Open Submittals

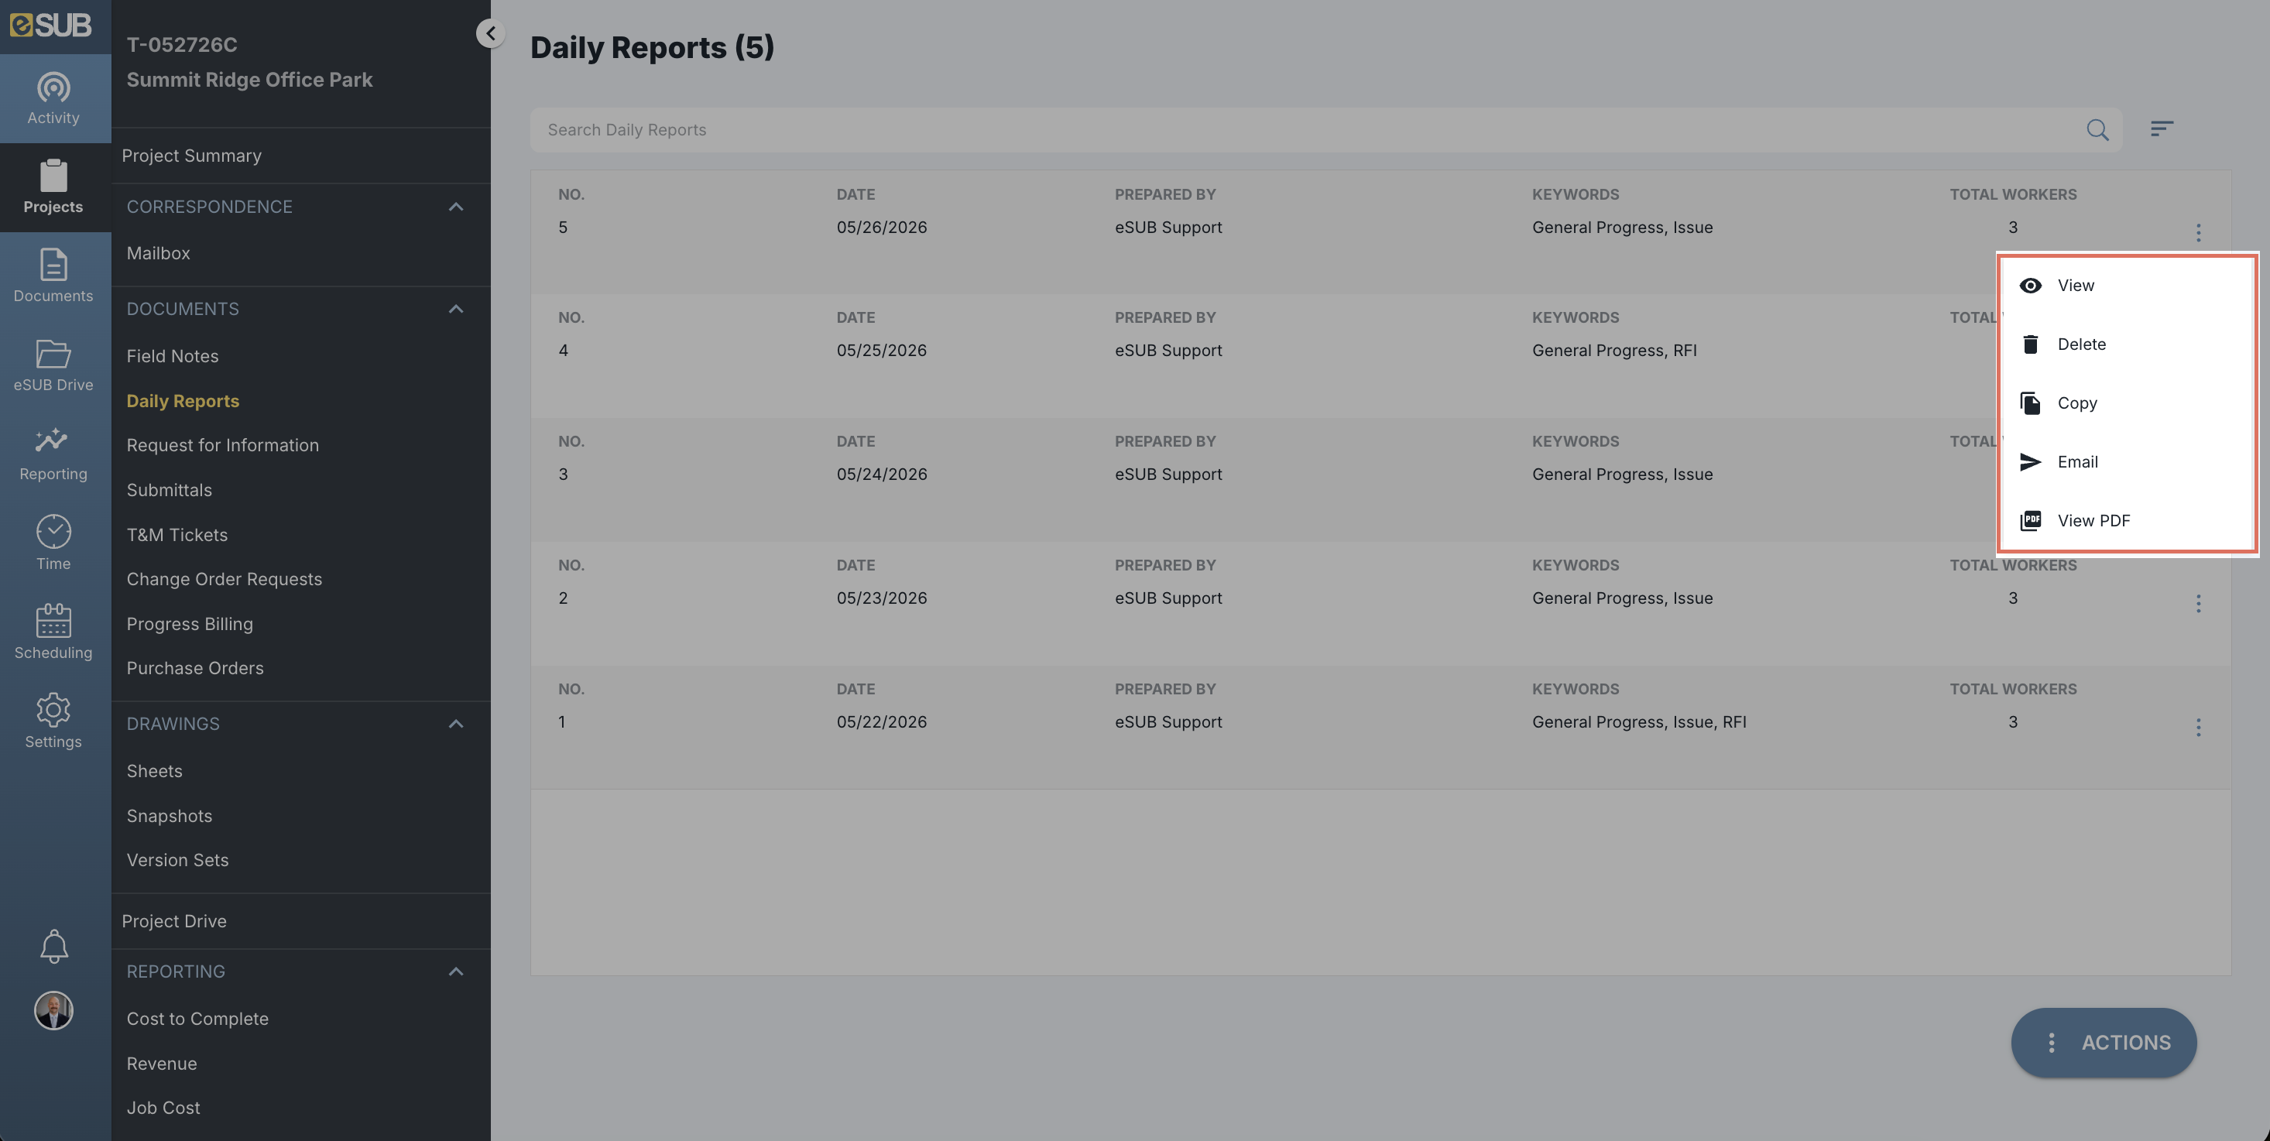click(170, 491)
